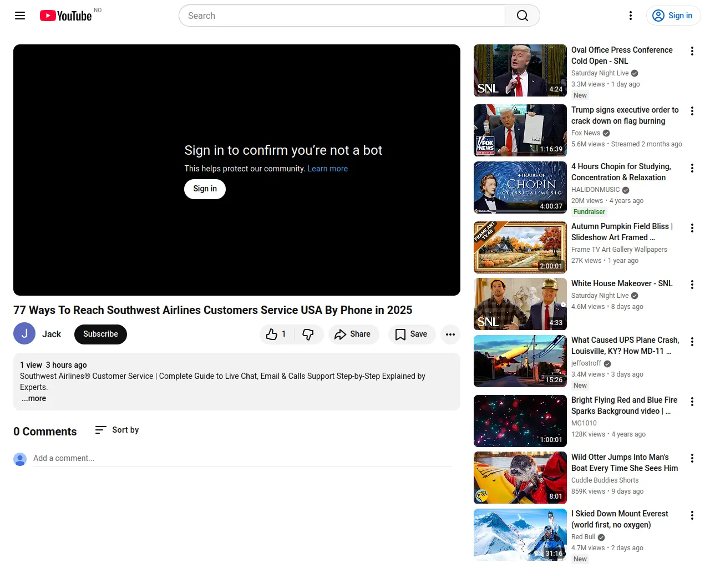
Task: Save the video to a playlist
Action: pyautogui.click(x=411, y=334)
